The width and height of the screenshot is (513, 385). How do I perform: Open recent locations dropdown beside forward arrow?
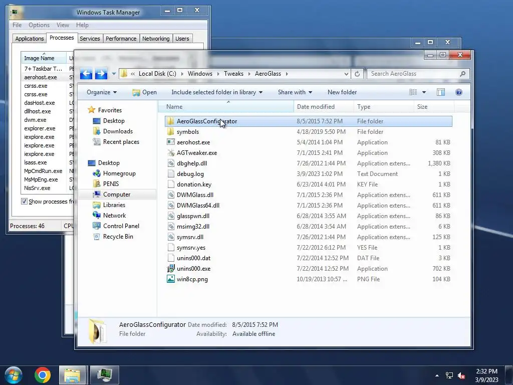(x=114, y=74)
